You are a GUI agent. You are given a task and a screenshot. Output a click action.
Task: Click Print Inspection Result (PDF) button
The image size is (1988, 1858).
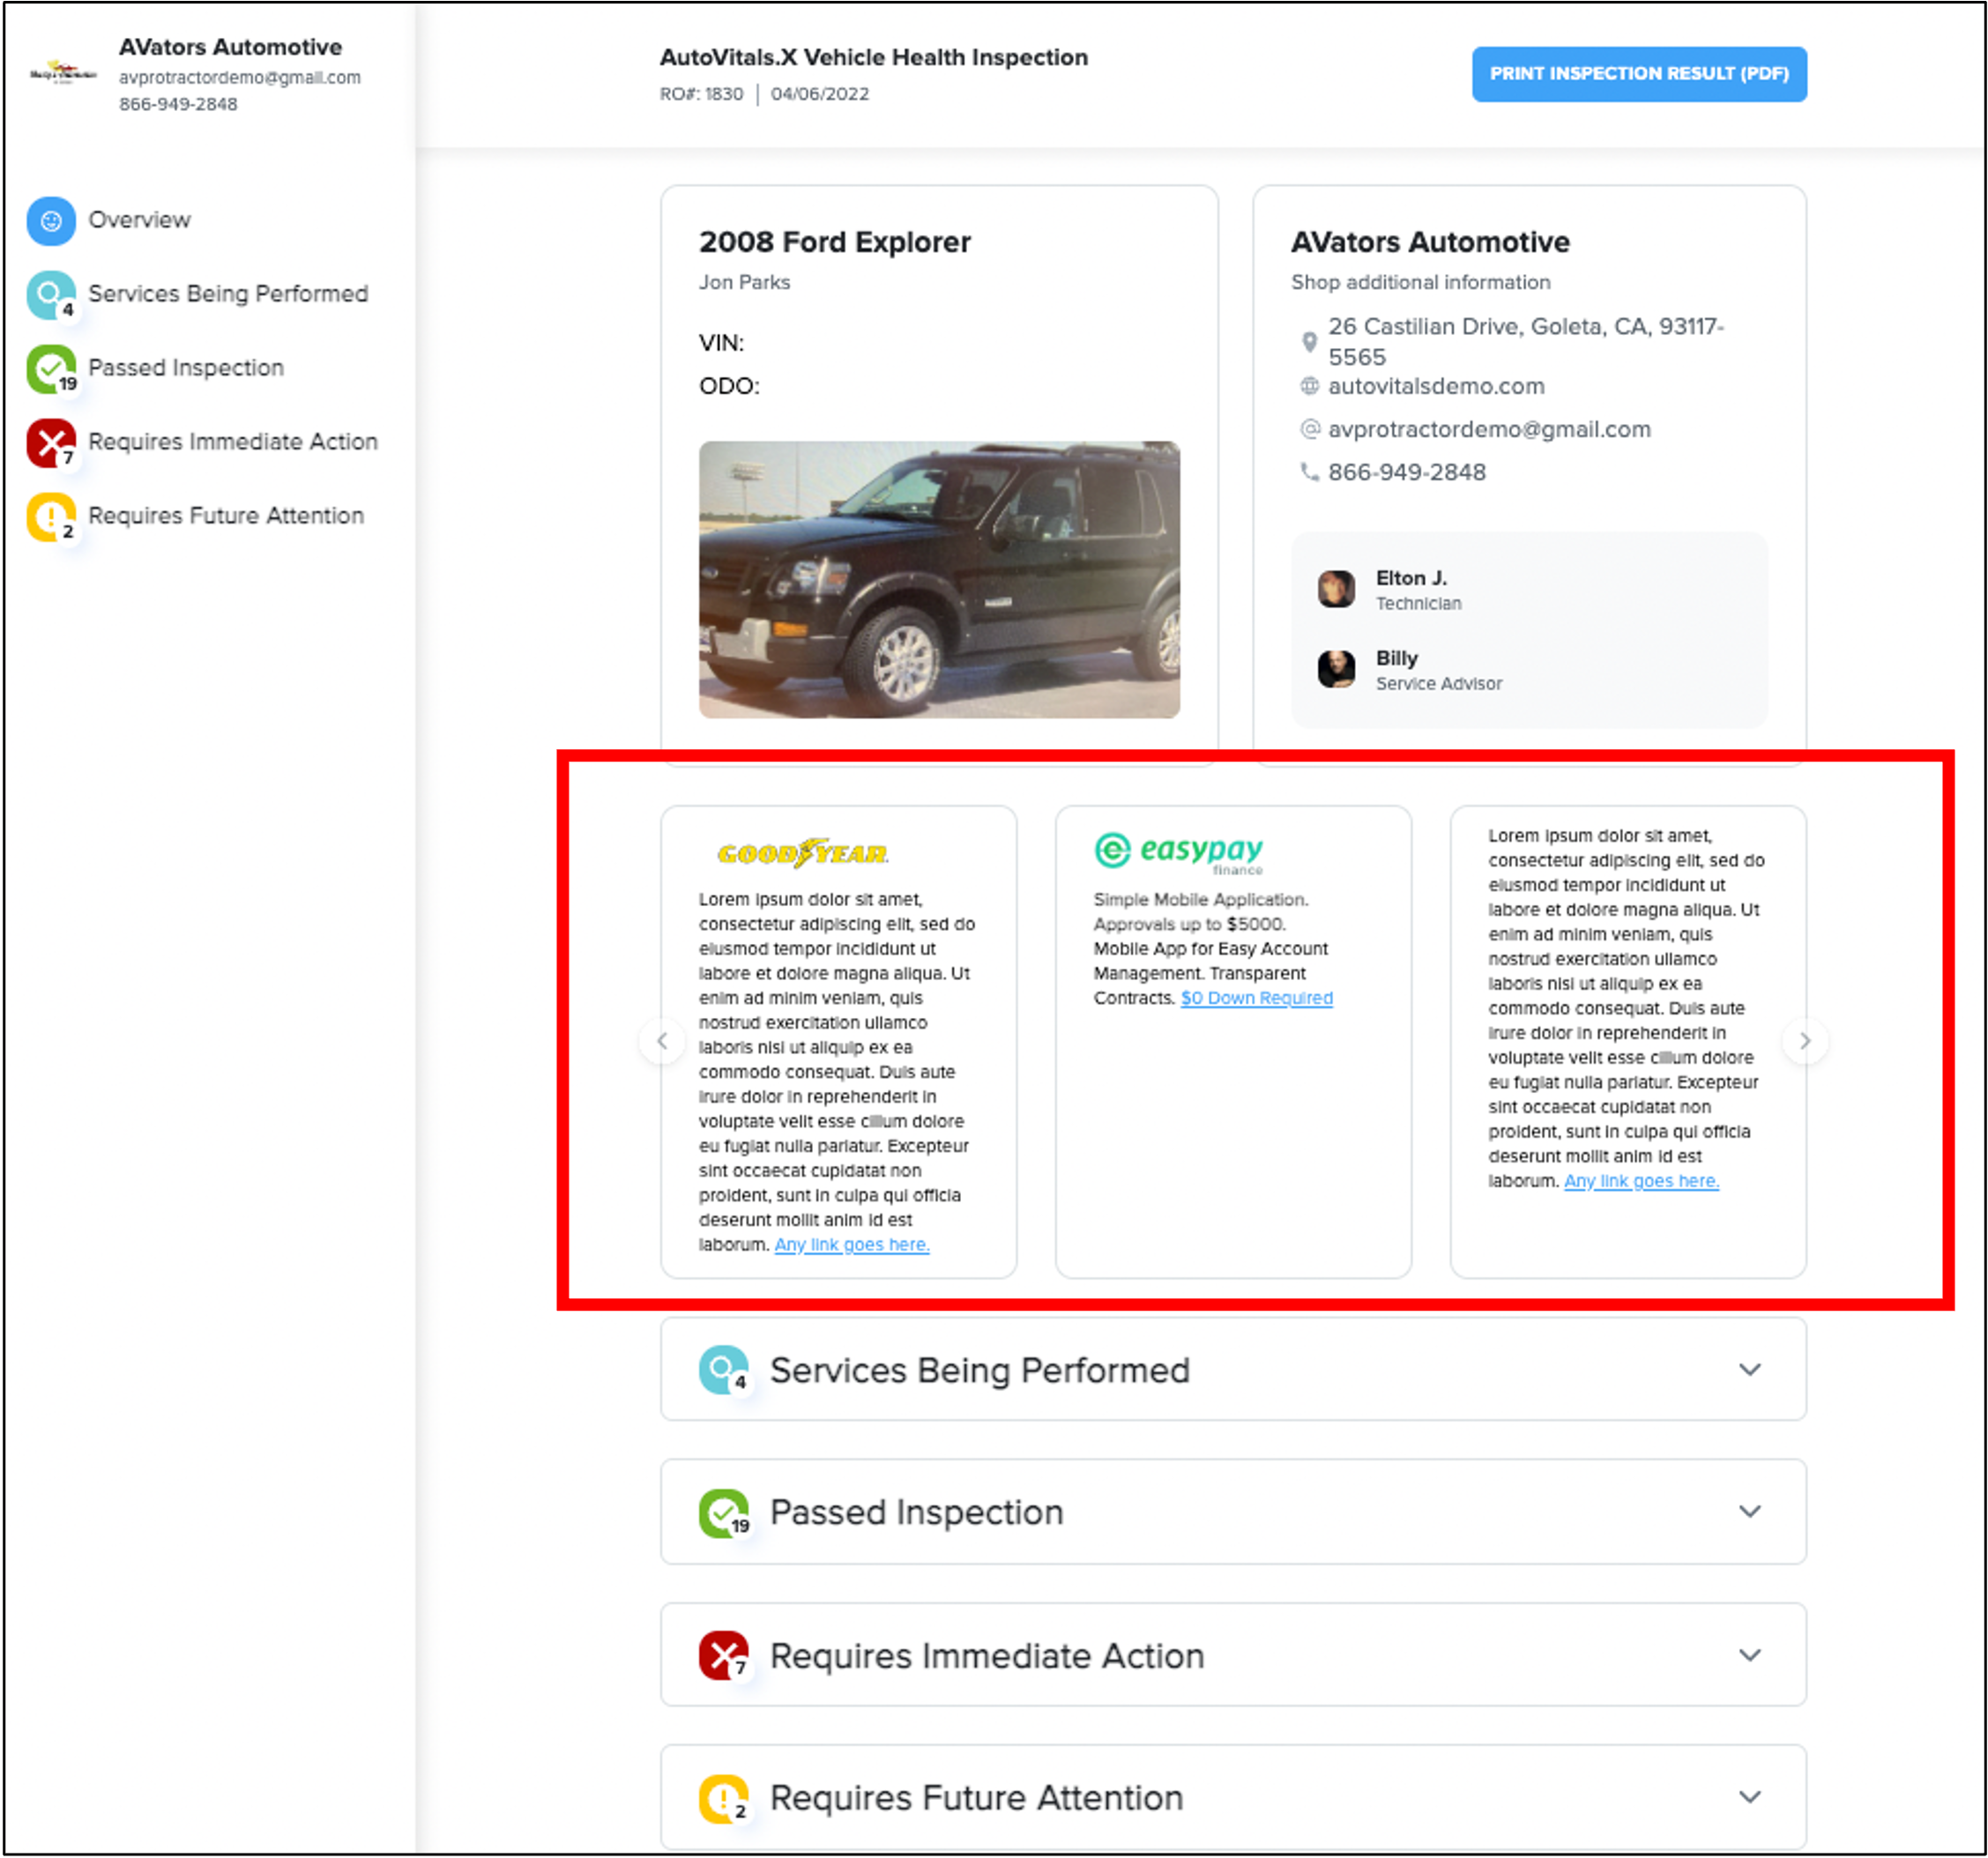1639,74
